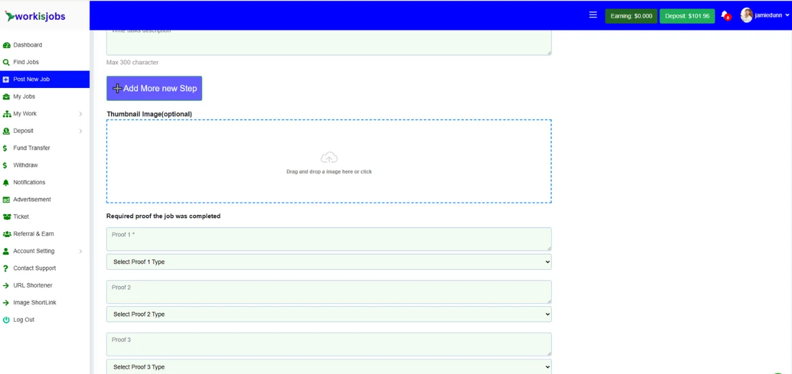
Task: Click into the Proof 1 text field
Action: (329, 239)
